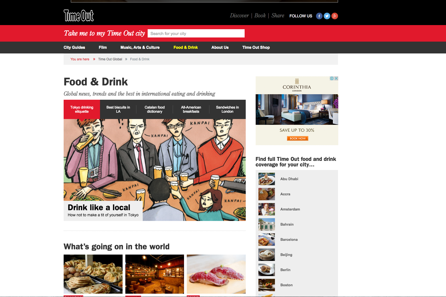Switch to Catalan food dictionary tab
The image size is (446, 297).
coord(155,109)
